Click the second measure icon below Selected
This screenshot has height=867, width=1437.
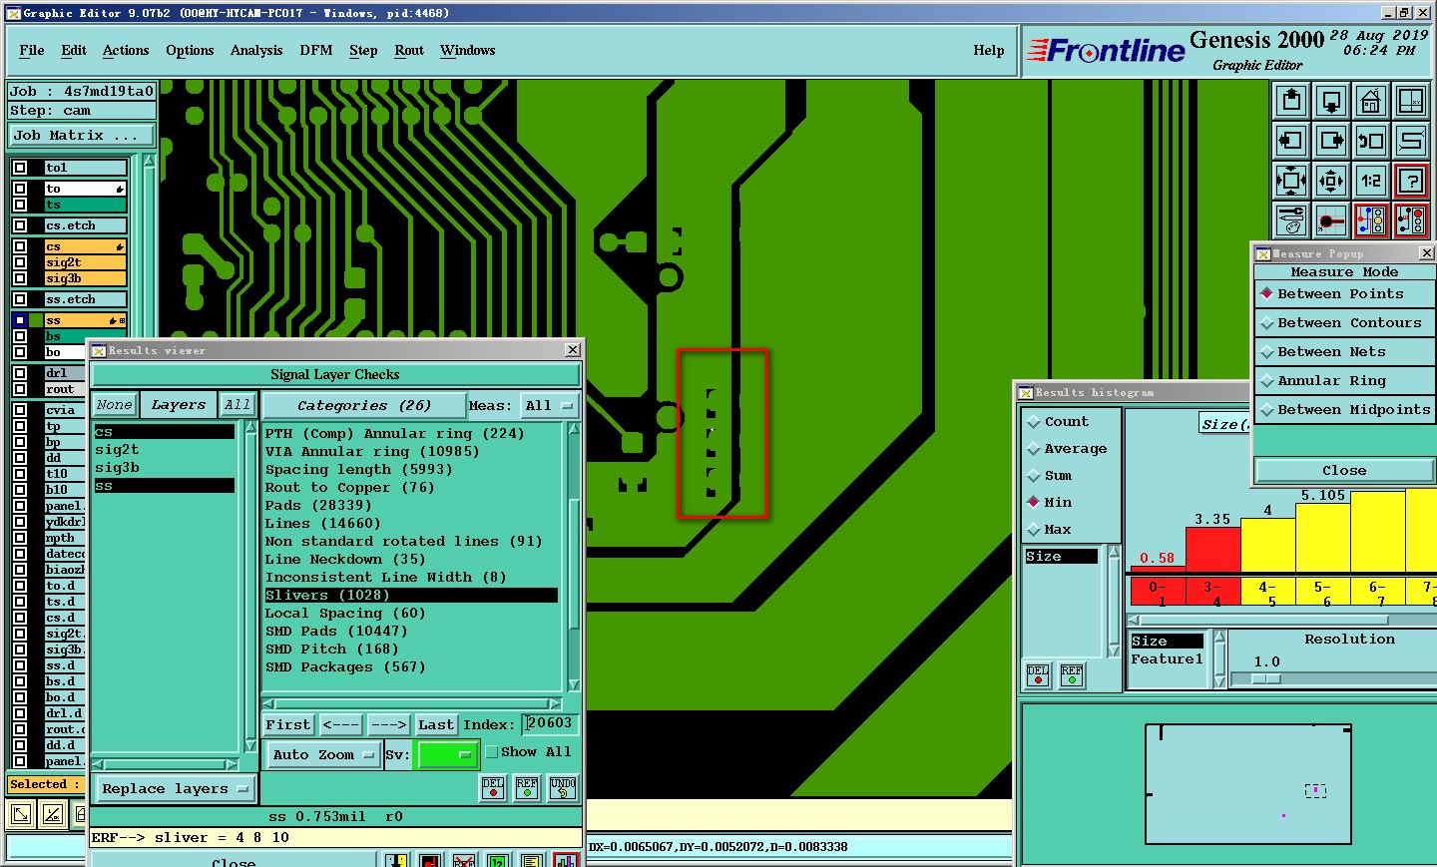coord(53,815)
